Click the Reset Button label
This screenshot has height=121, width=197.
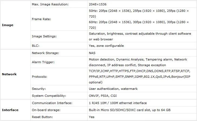coord(42,117)
